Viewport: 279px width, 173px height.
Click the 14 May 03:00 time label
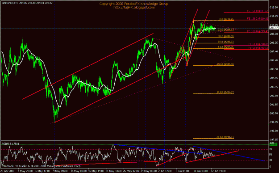point(79,171)
